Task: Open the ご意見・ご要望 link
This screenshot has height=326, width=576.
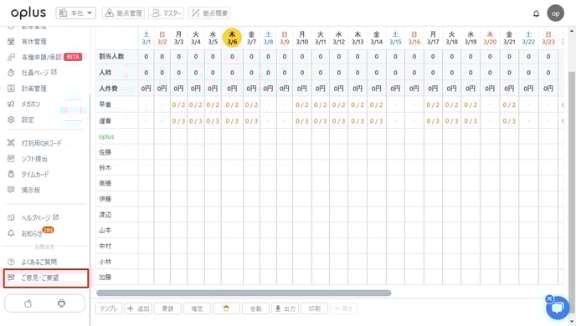Action: (x=46, y=278)
